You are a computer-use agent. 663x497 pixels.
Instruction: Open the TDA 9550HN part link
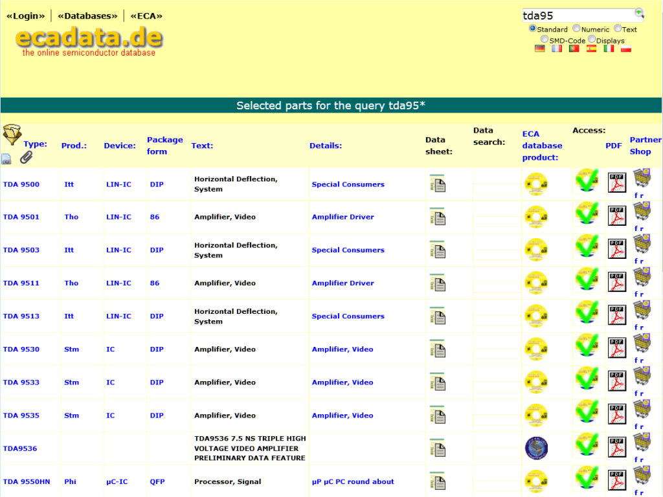pyautogui.click(x=27, y=481)
